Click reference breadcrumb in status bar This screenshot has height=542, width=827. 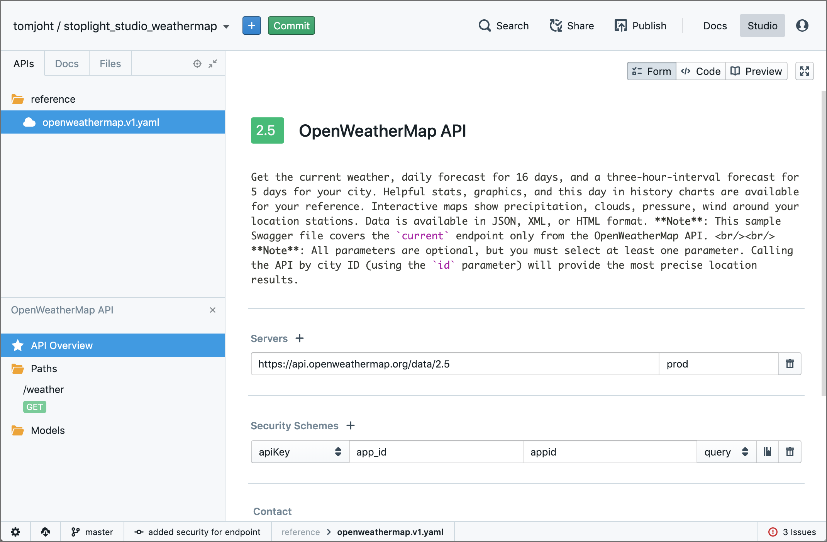coord(301,532)
